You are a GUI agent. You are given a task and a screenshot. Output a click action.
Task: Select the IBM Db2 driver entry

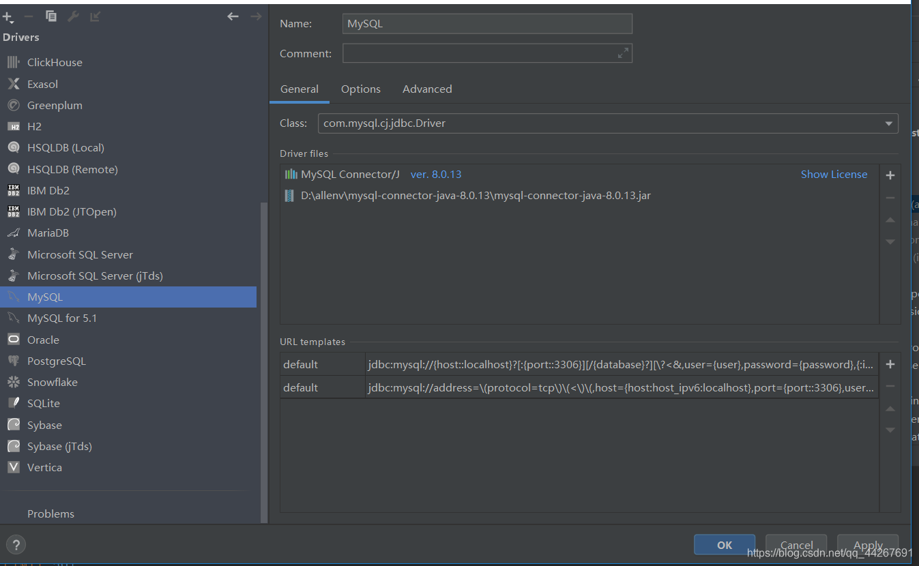pos(128,190)
